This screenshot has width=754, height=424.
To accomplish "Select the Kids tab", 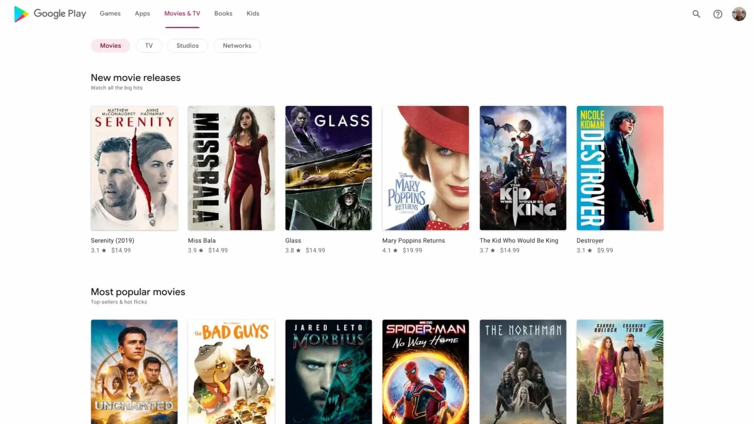I will tap(253, 14).
